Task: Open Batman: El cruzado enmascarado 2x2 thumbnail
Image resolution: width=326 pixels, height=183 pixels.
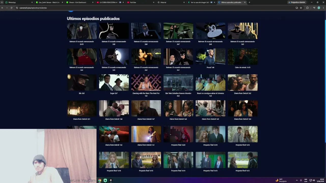Action: click(x=146, y=57)
